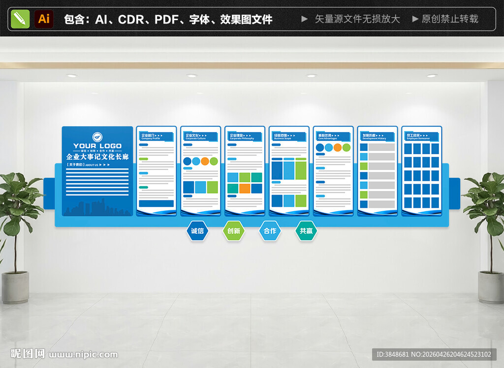This screenshot has height=368, width=504.
Task: Click the green CorelDRAW pencil icon
Action: tap(20, 19)
